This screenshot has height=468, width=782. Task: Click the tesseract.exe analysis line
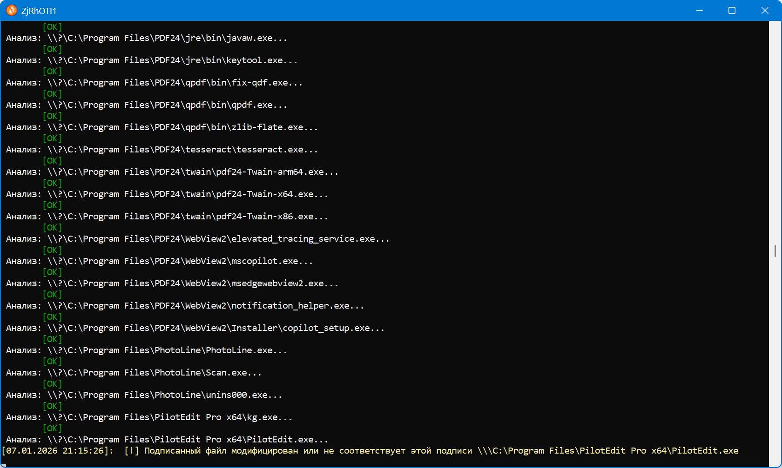point(162,150)
